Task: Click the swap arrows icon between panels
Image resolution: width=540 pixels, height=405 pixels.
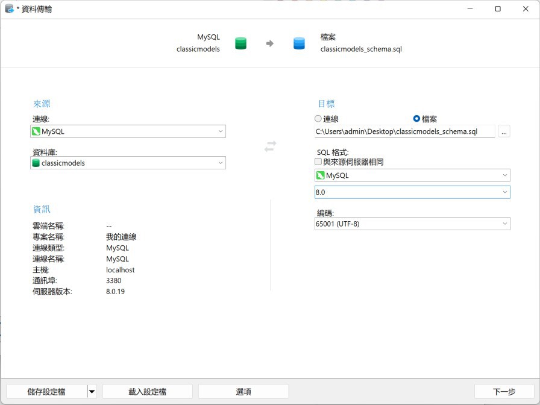Action: point(269,146)
